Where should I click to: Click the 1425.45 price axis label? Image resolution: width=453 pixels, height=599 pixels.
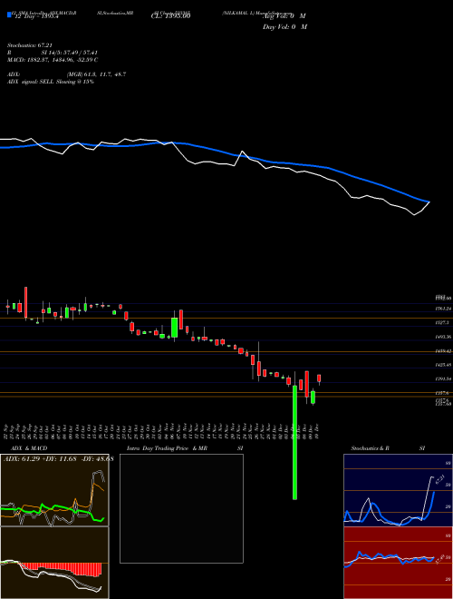click(x=443, y=365)
